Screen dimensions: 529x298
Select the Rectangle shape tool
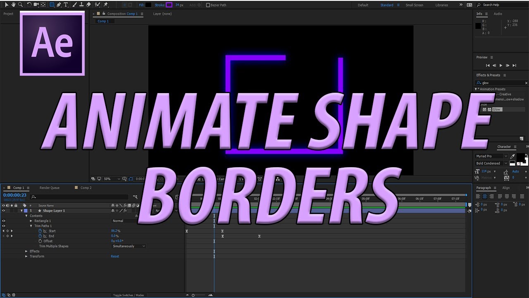tap(52, 5)
